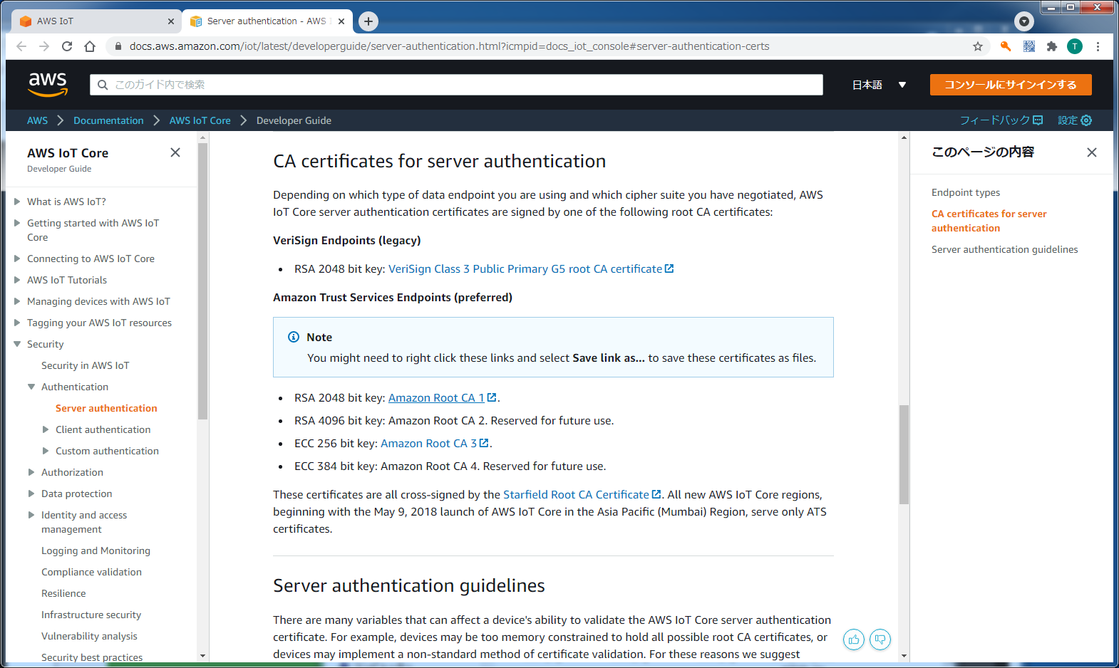Expand Authorization item

point(31,472)
